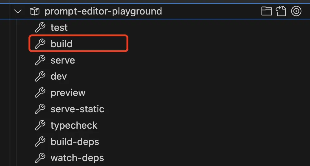Click the wrench icon next to test
This screenshot has height=166, width=310.
[40, 27]
